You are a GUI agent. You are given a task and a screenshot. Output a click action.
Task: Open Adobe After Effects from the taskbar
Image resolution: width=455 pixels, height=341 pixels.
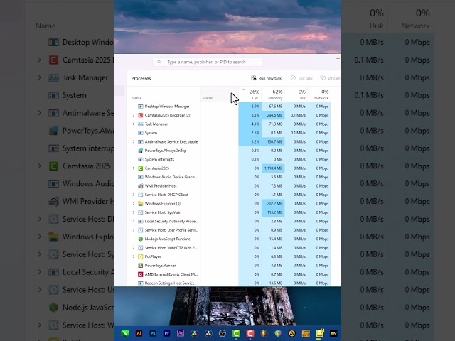pos(181,333)
